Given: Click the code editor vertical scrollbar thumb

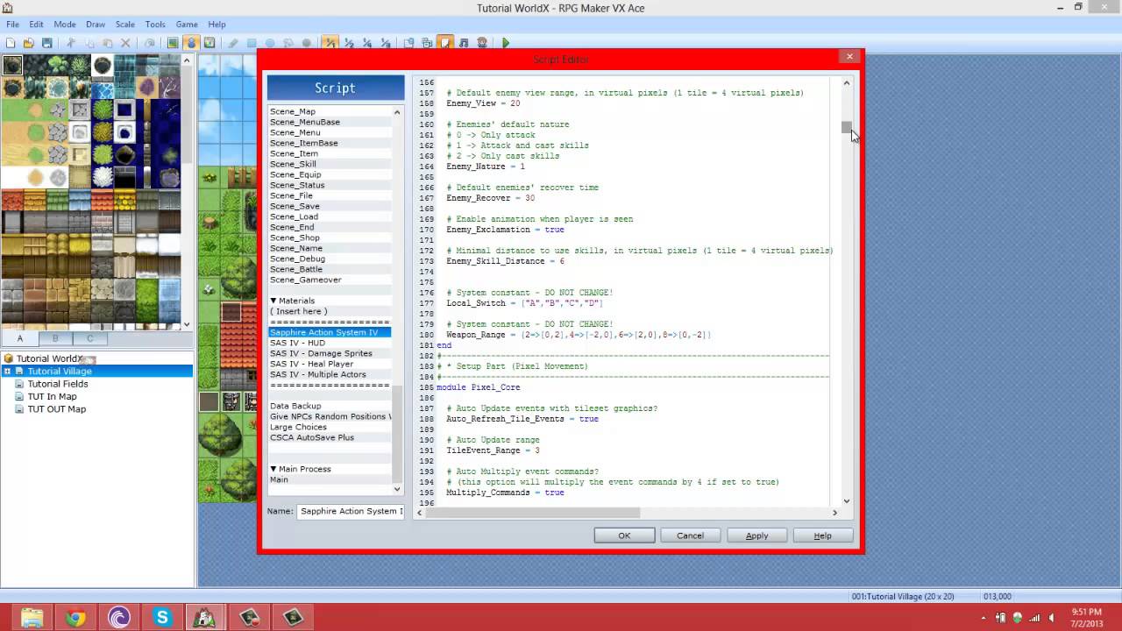Looking at the screenshot, I should (847, 128).
